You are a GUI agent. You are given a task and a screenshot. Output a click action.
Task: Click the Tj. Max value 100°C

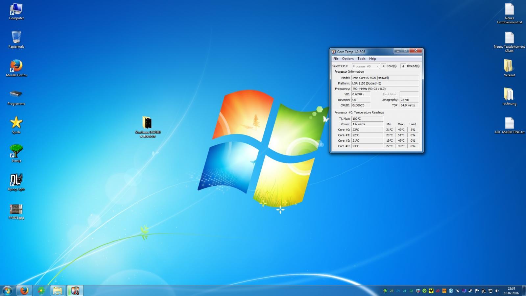(367, 119)
